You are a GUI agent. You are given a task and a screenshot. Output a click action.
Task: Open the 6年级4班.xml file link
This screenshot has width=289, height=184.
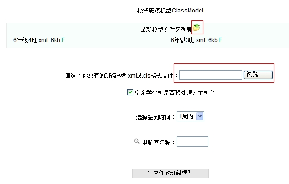coord(31,40)
